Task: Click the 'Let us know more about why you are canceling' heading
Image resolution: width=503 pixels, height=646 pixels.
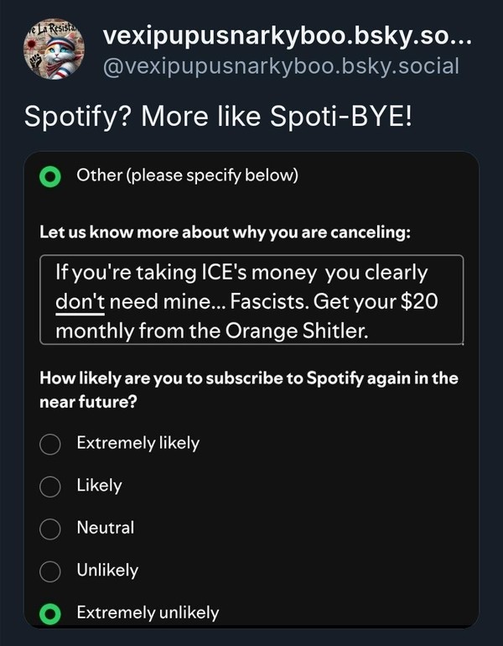Action: [x=225, y=232]
